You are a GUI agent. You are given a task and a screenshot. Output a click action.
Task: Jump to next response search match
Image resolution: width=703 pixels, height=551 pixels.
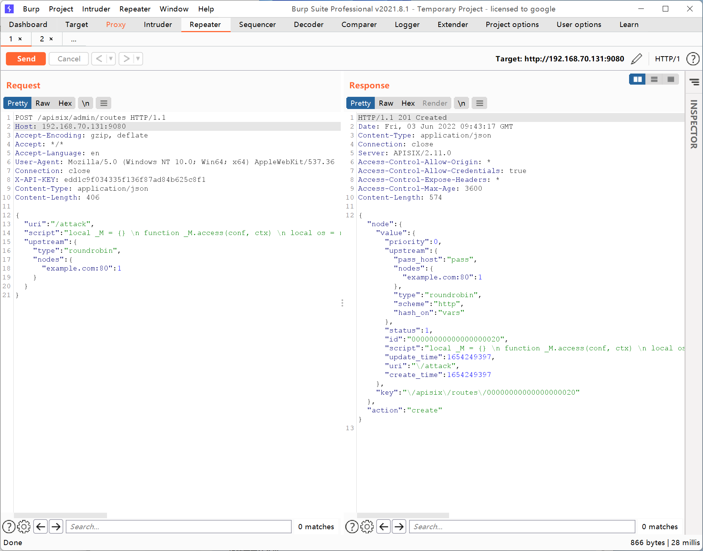[x=399, y=527]
